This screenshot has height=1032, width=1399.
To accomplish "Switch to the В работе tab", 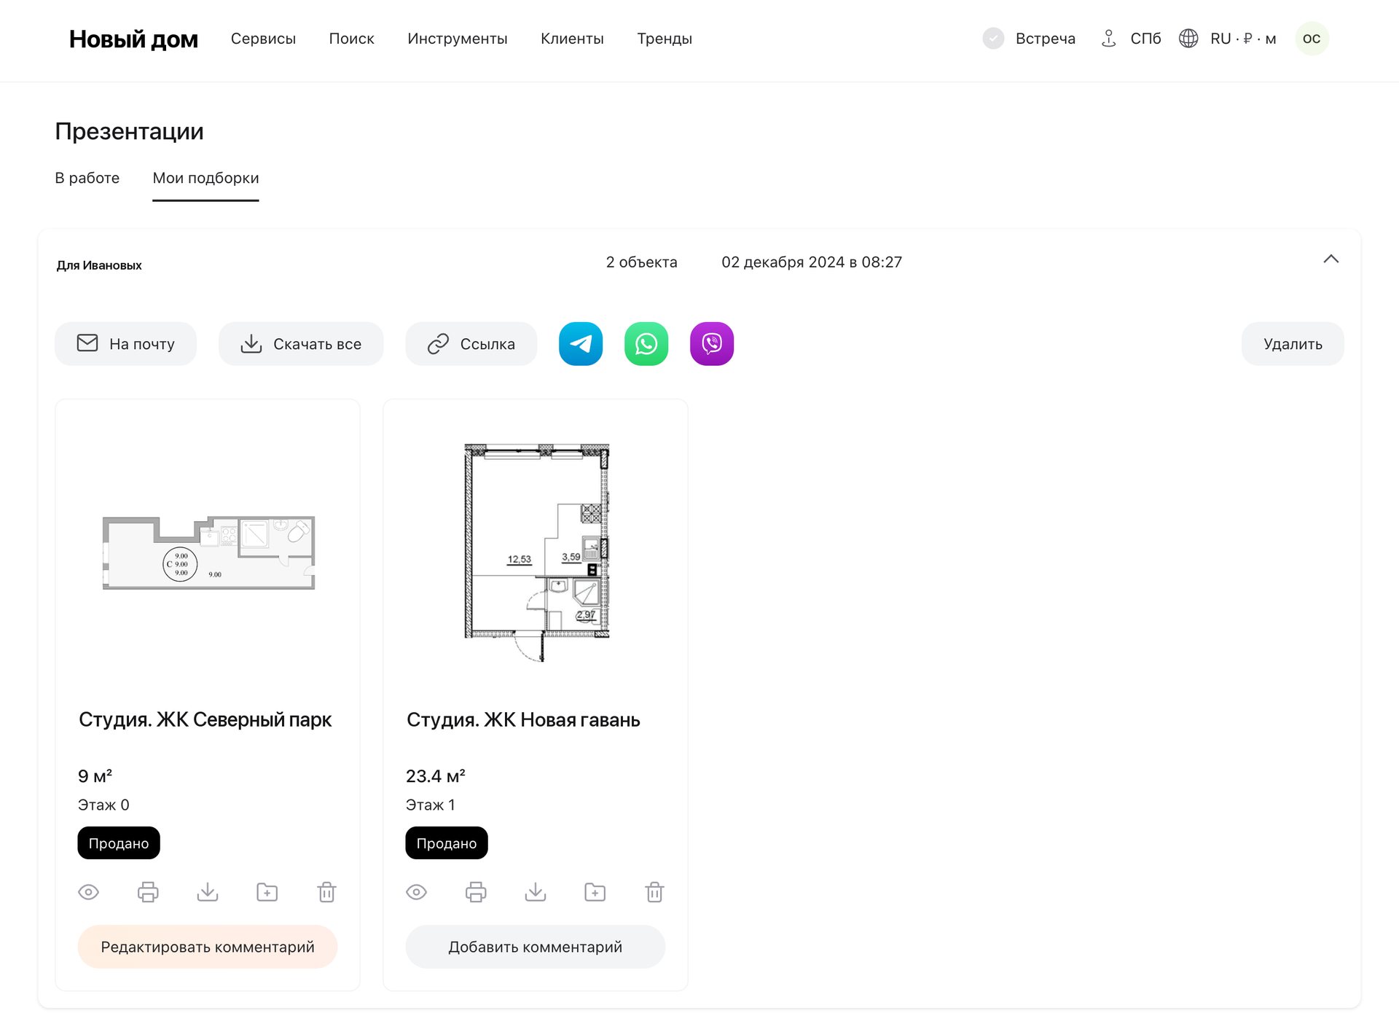I will 87,178.
